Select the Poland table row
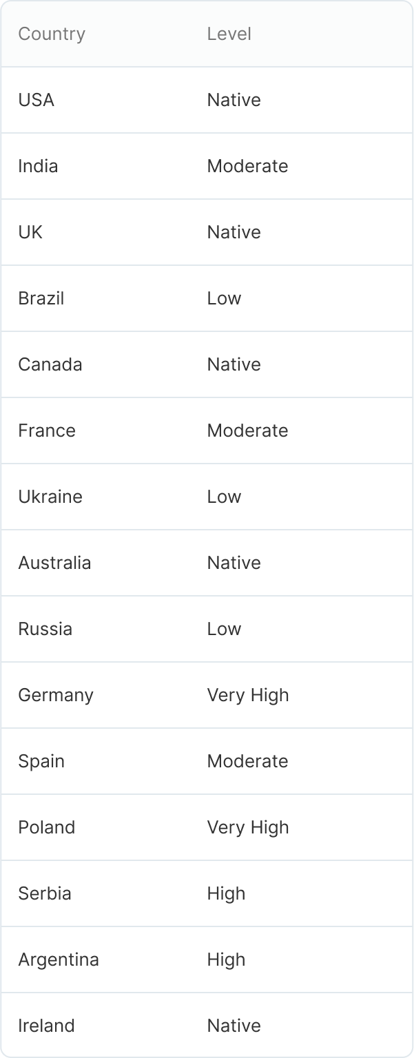Viewport: 414px width, 1058px height. (x=207, y=827)
